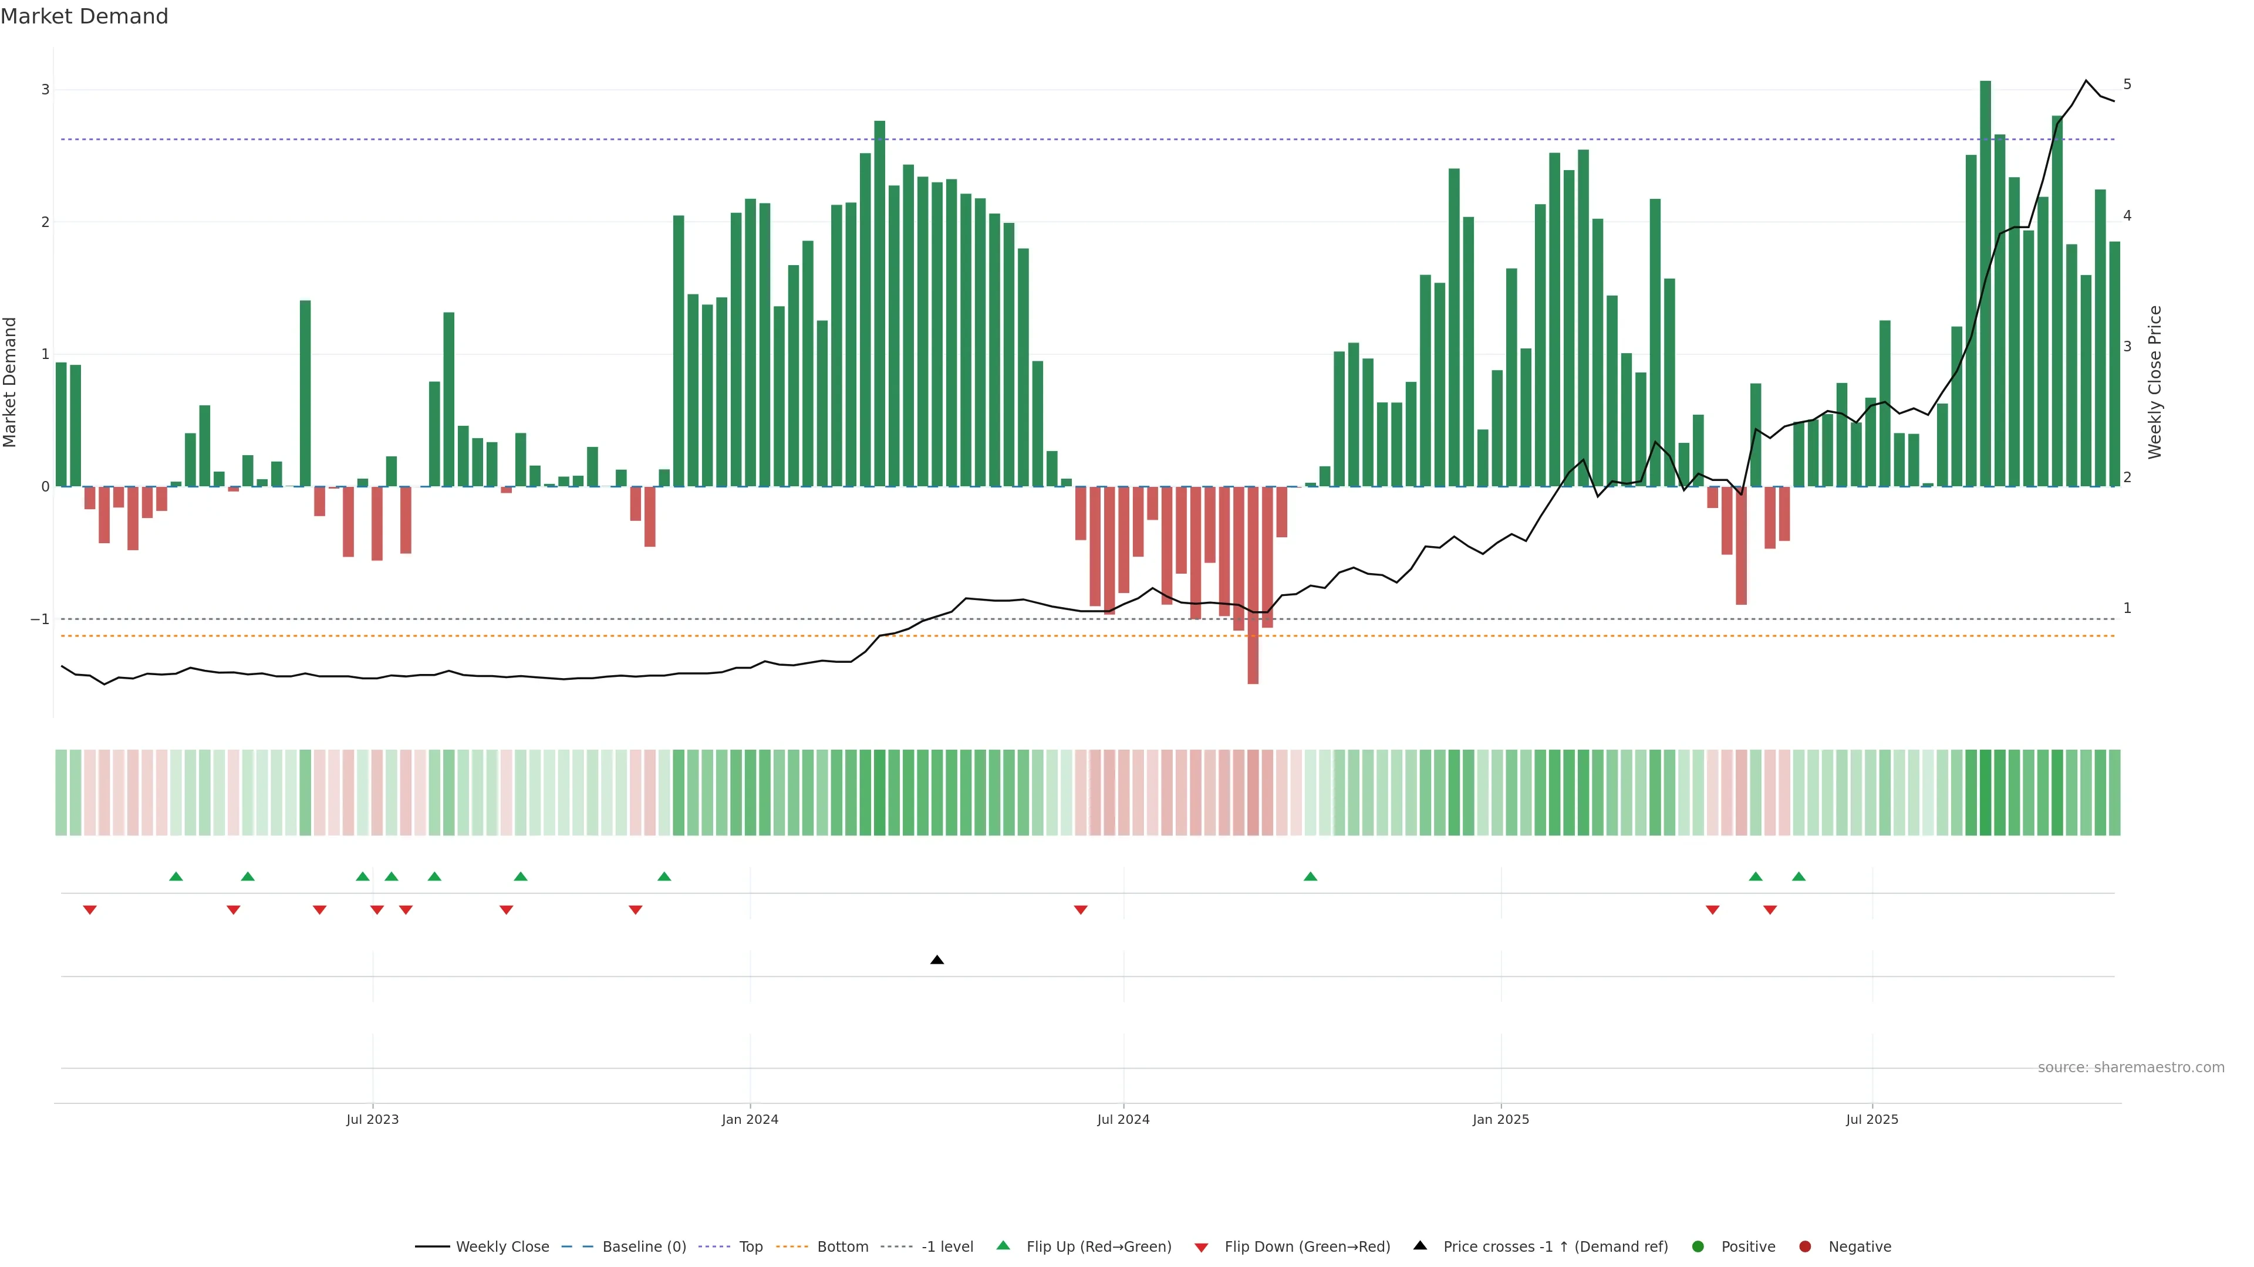Click the Jul 2025 axis label
Viewport: 2254px width, 1267px height.
(1872, 1119)
